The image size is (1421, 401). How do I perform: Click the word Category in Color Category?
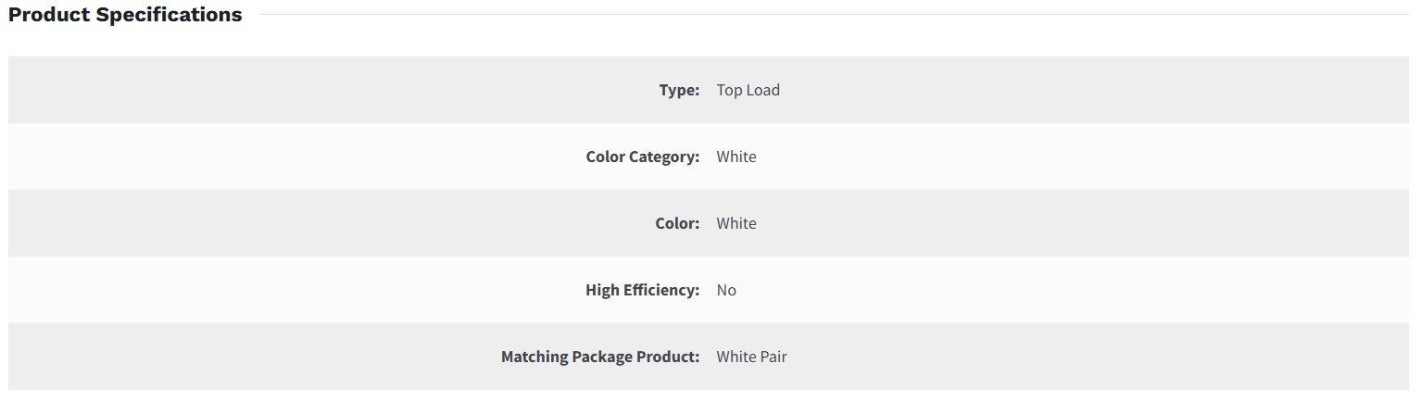pos(664,157)
